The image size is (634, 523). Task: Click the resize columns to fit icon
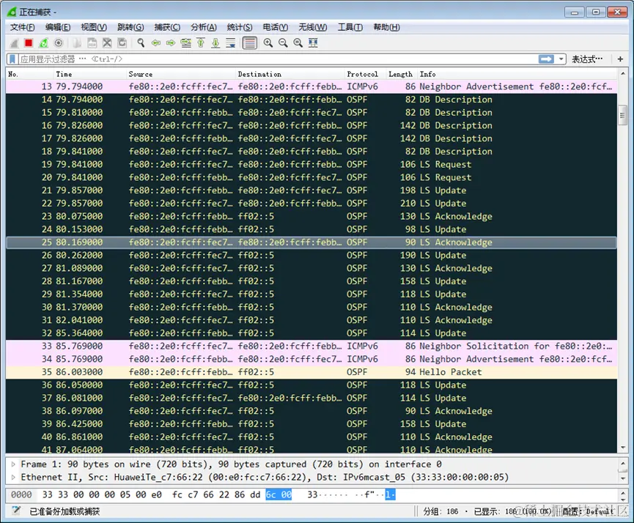point(313,42)
